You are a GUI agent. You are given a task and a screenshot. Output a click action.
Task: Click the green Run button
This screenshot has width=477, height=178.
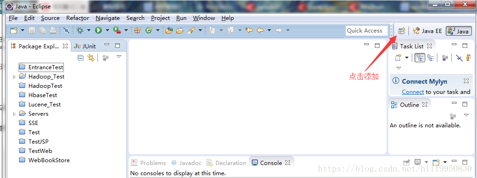pos(98,30)
